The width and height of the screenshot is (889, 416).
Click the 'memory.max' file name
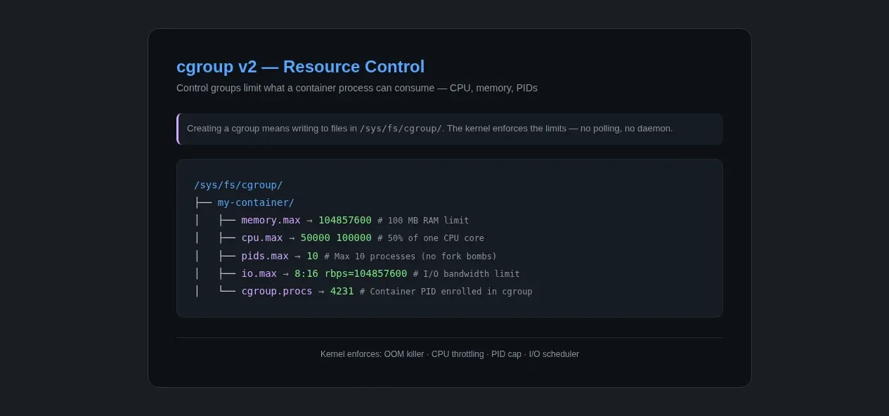coord(271,220)
